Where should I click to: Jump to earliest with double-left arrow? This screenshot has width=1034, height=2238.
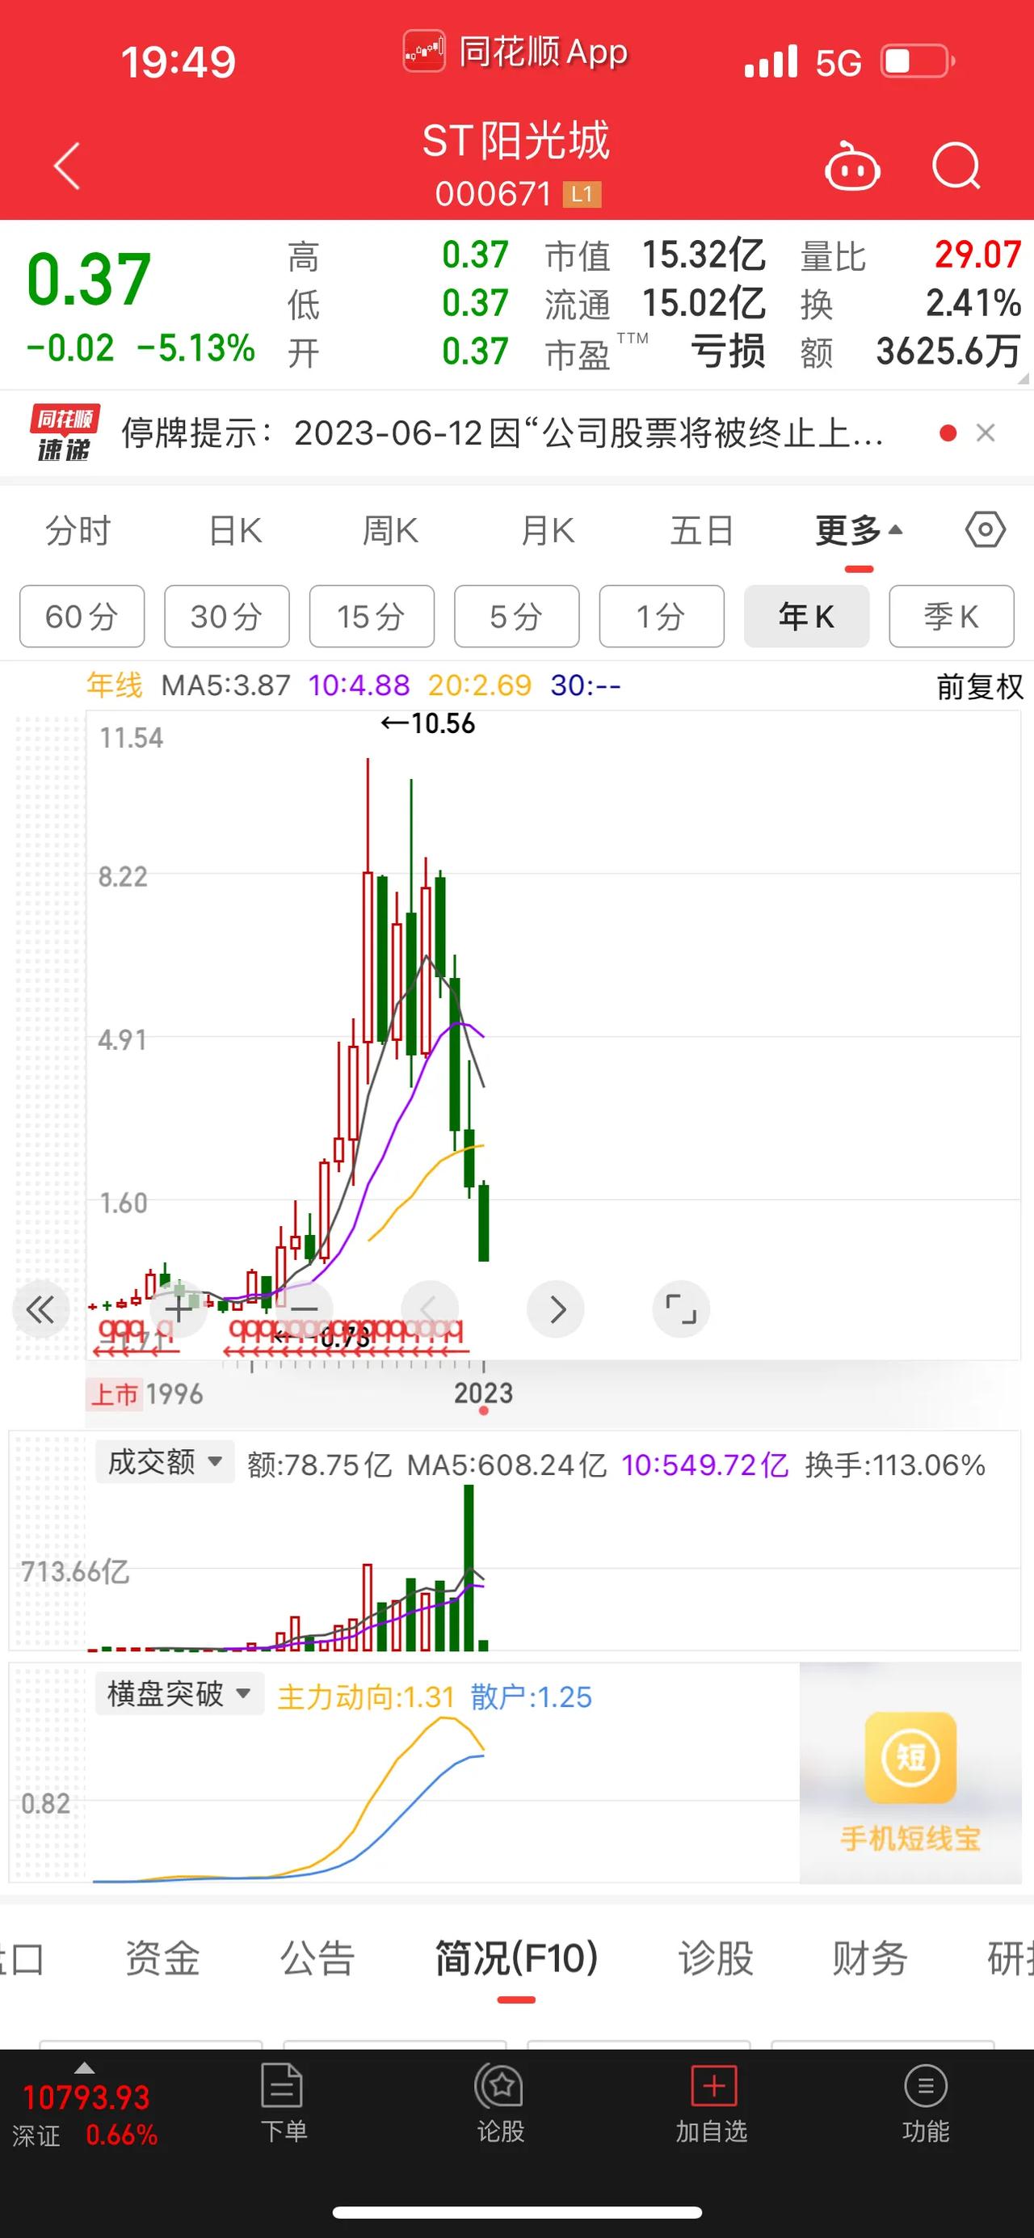(x=40, y=1309)
